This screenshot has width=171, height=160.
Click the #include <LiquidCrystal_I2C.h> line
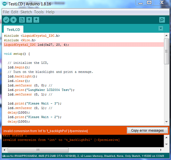[x=32, y=36]
